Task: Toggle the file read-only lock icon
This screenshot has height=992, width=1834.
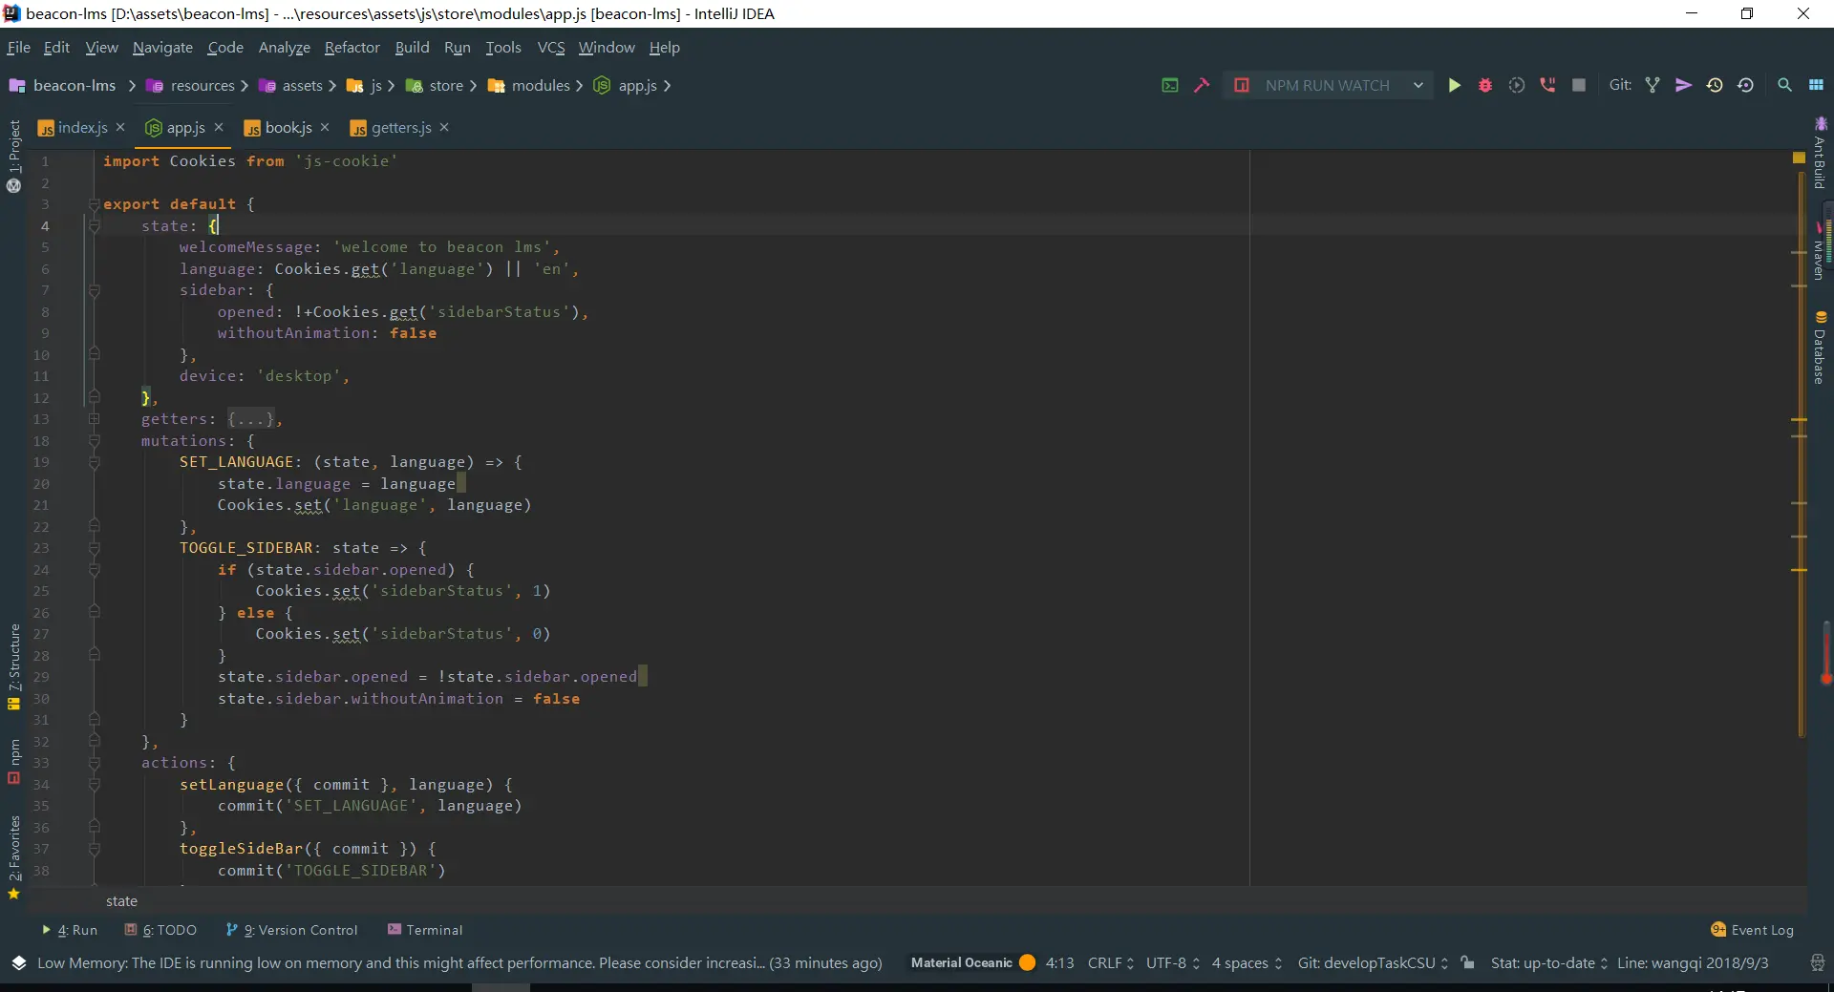Action: pos(1468,962)
